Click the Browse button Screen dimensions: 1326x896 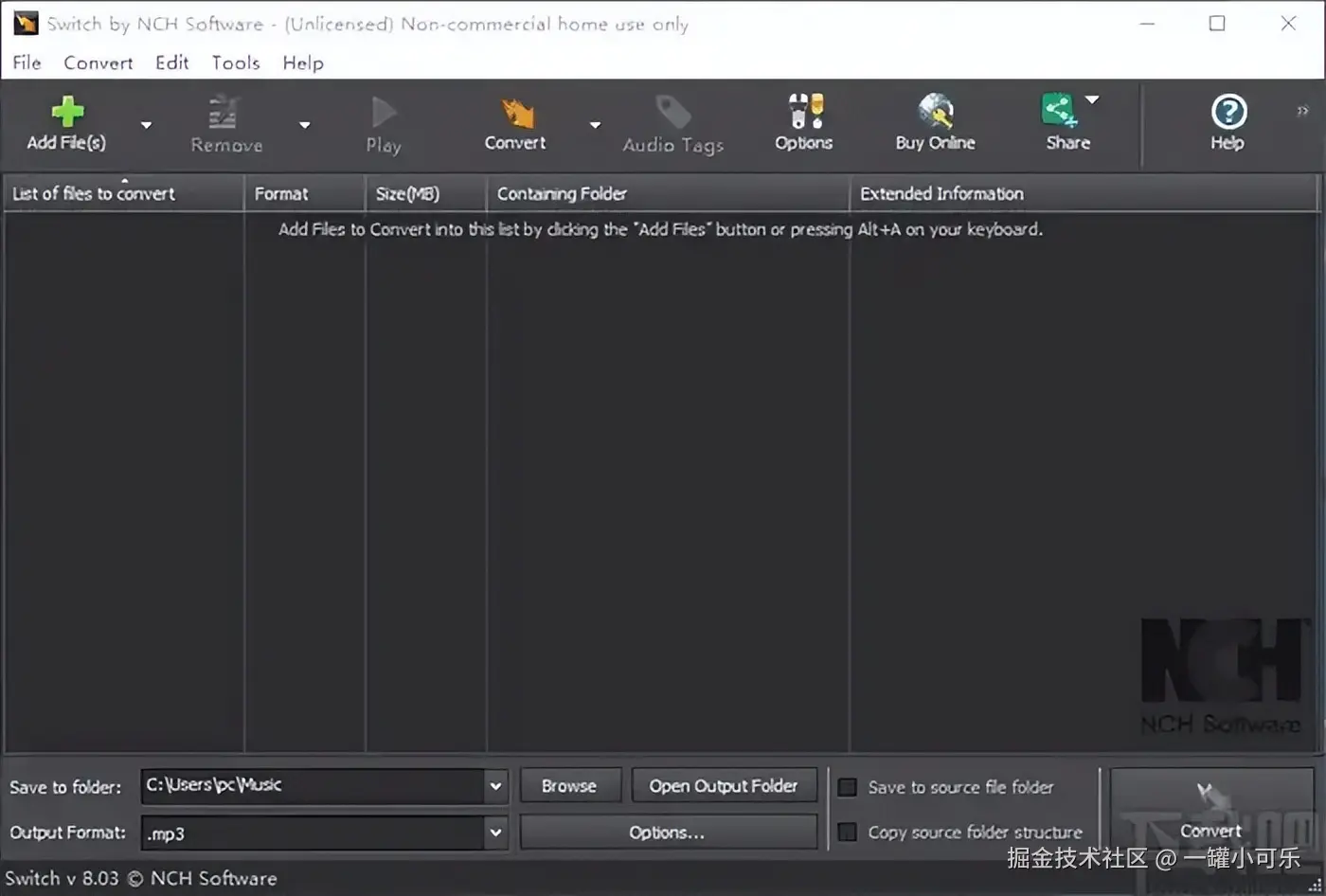tap(570, 785)
